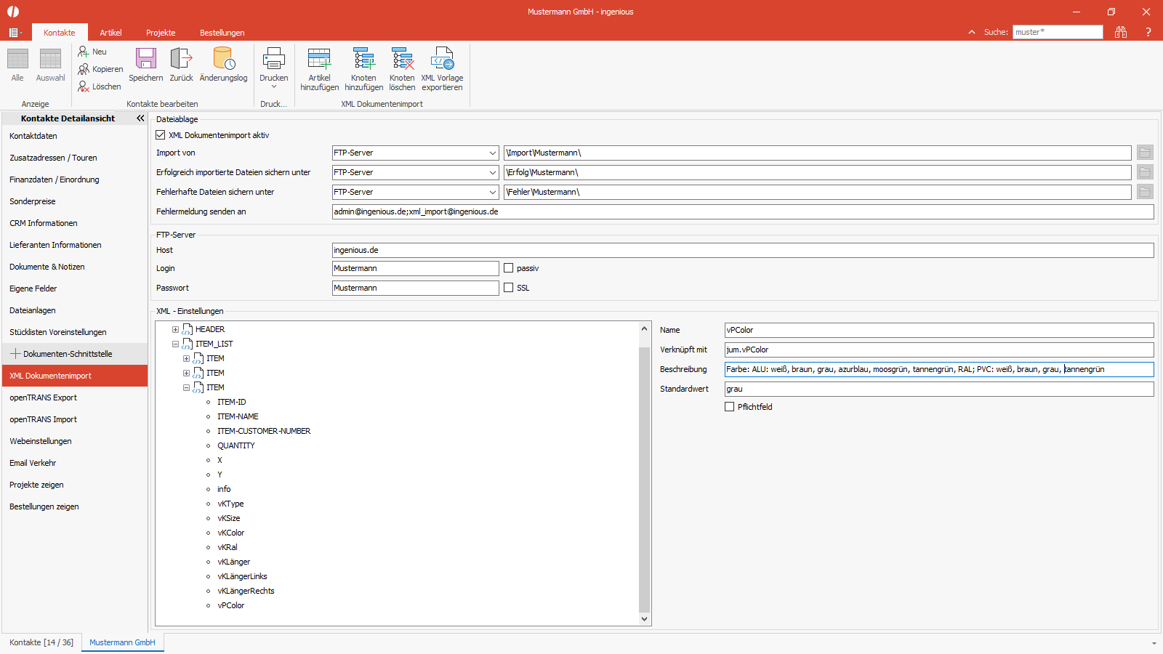Open Drucken dropdown arrow
The height and width of the screenshot is (654, 1163).
(274, 87)
